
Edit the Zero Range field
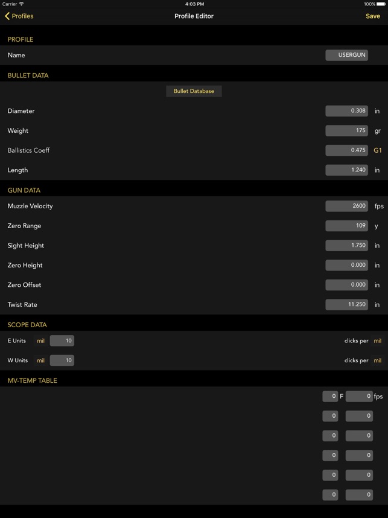[346, 226]
